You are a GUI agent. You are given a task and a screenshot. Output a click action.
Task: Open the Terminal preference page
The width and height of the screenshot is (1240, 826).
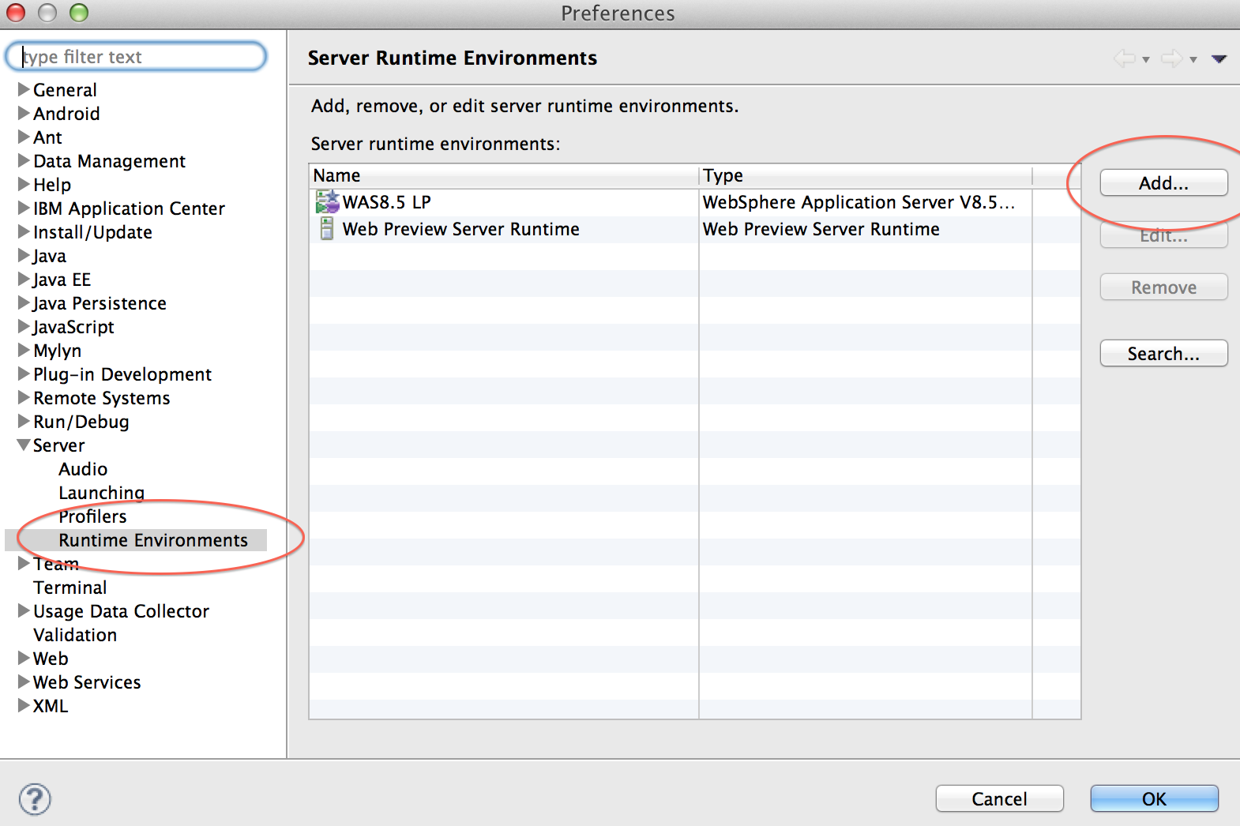click(70, 588)
